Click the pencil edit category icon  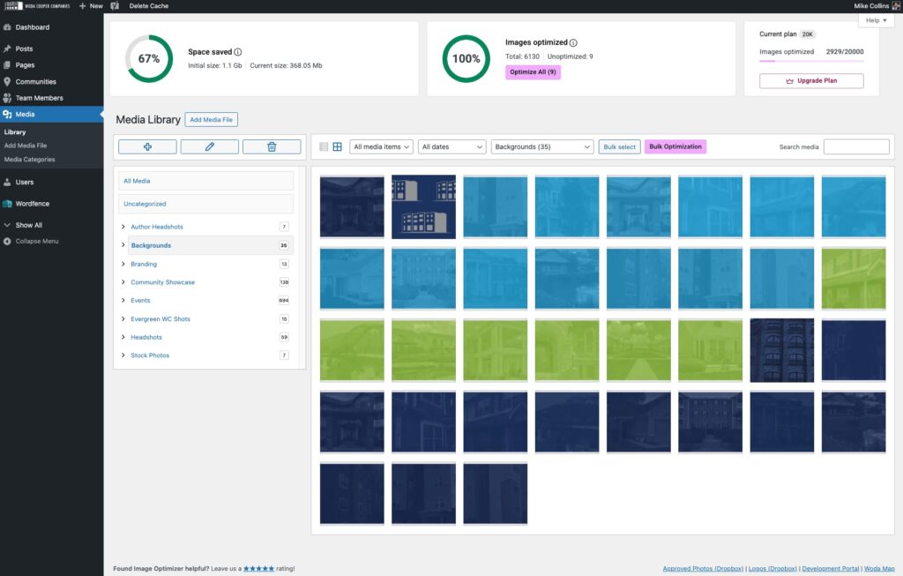(210, 147)
